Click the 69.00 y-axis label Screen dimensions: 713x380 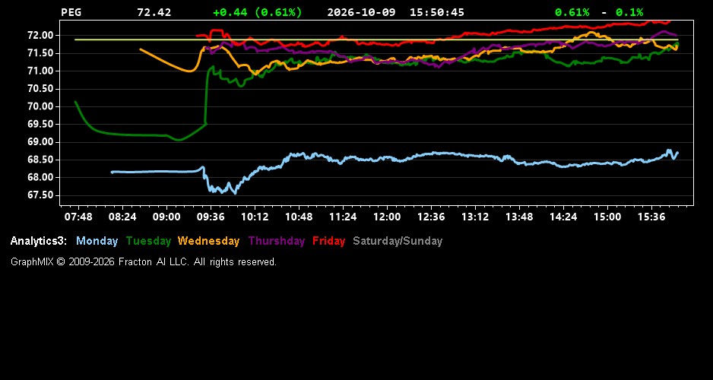click(42, 142)
